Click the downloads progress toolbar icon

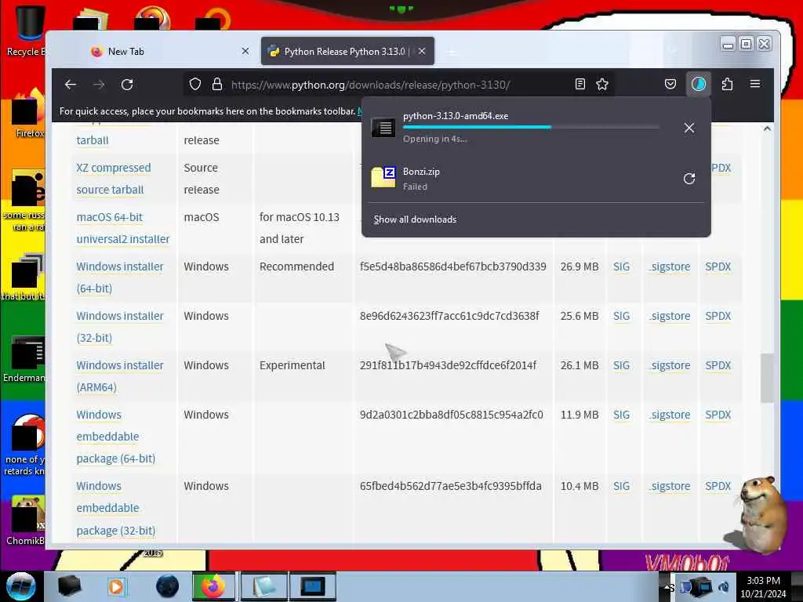[699, 84]
